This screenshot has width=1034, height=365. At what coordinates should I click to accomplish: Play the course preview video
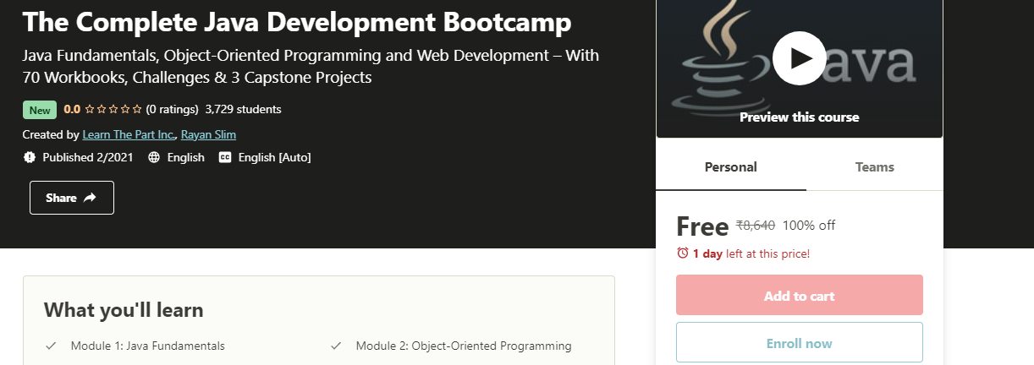coord(799,58)
